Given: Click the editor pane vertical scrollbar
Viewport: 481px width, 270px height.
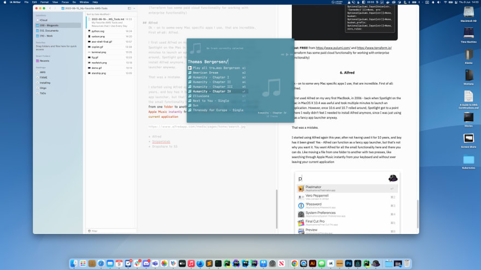Looking at the screenshot, I should pos(277,209).
